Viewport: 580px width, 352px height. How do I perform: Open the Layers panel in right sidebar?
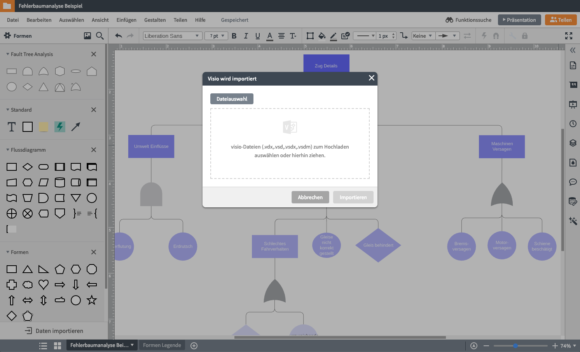tap(573, 143)
